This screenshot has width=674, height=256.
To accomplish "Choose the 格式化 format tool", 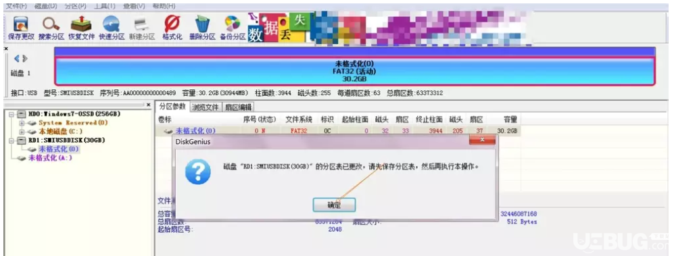I will click(x=172, y=28).
